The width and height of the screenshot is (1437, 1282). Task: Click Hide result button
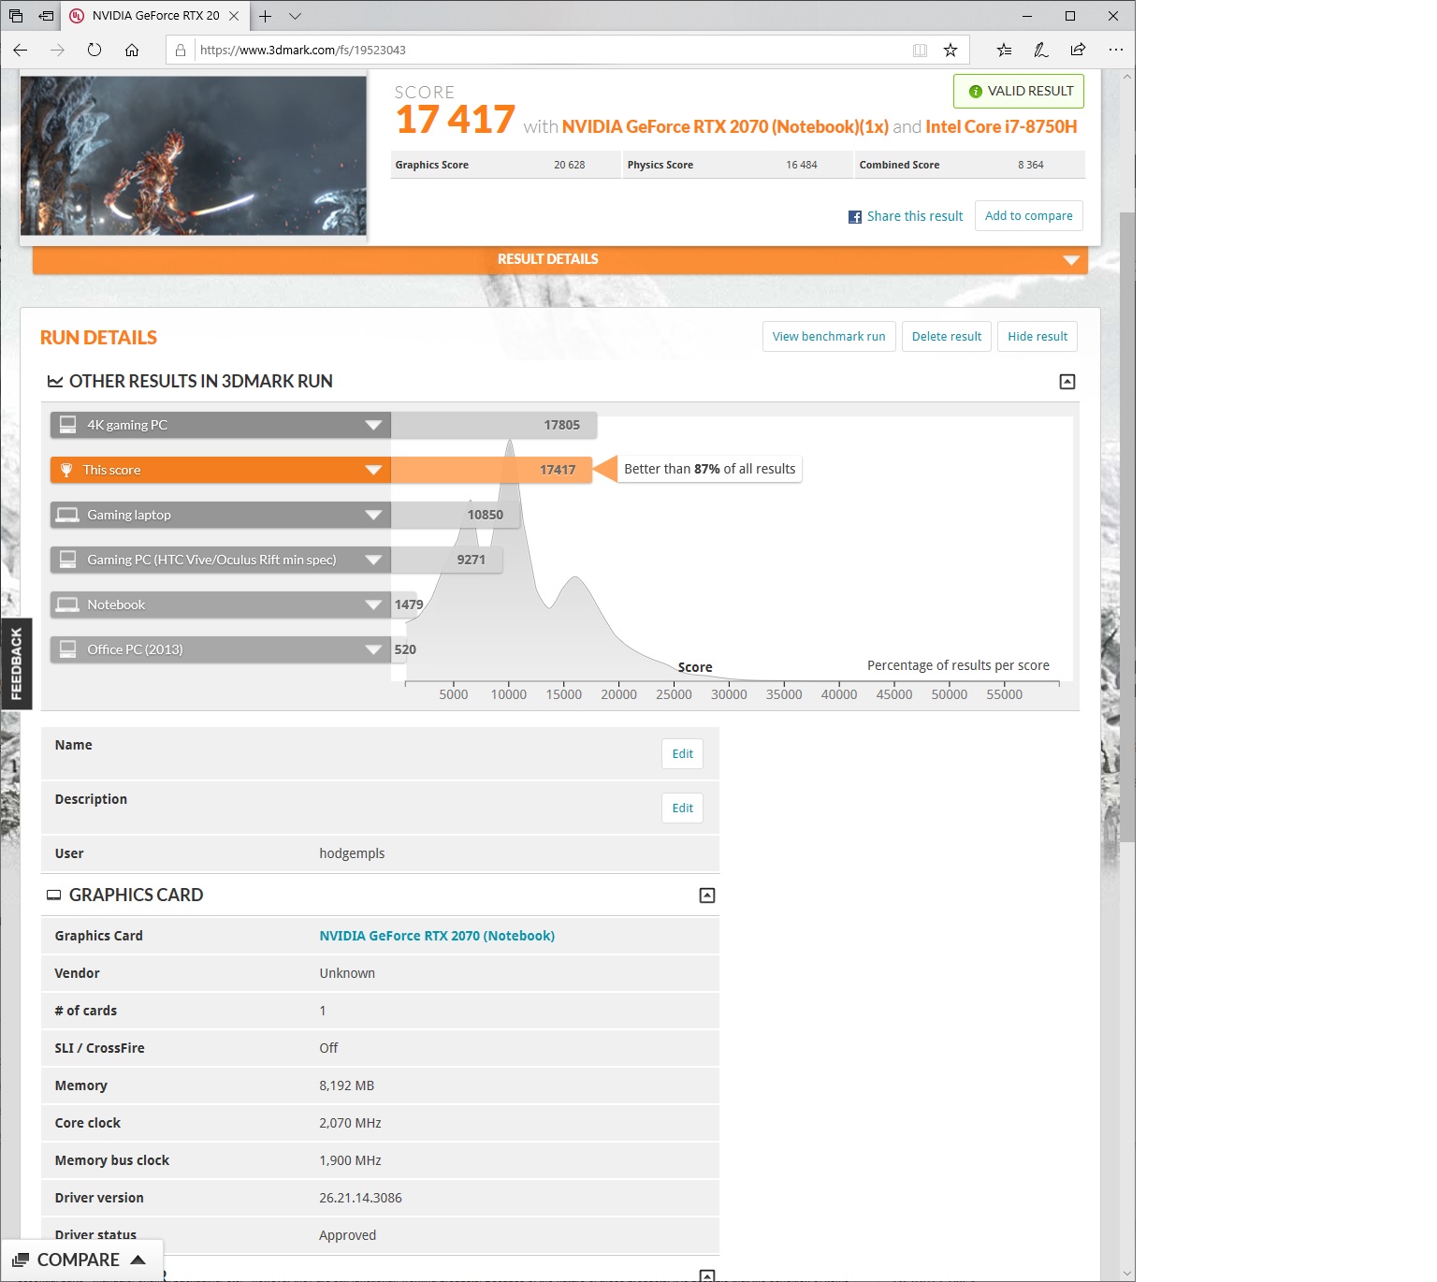click(1038, 337)
